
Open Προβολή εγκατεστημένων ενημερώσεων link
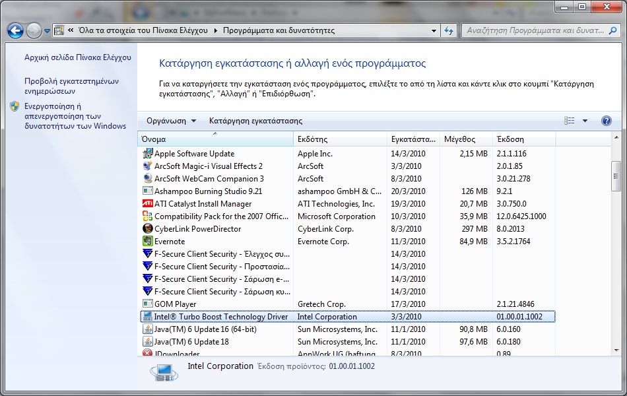[71, 86]
